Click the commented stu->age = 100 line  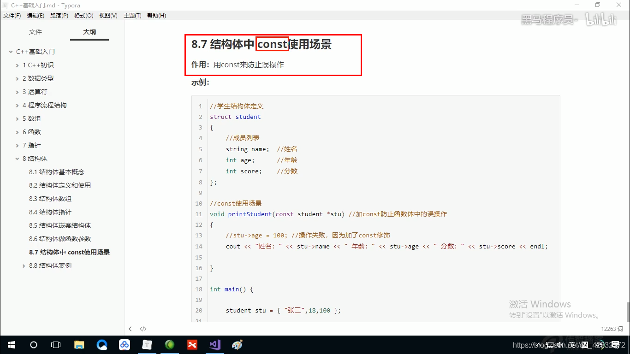click(x=308, y=235)
